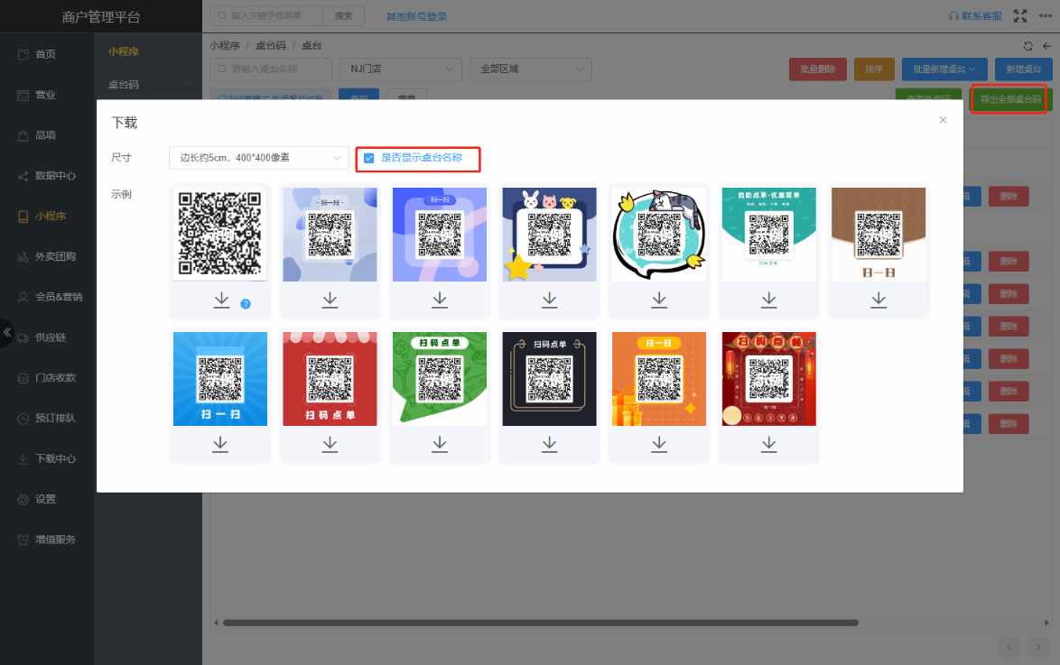Select the red festive lantern thumbnail
This screenshot has width=1060, height=665.
tap(768, 378)
